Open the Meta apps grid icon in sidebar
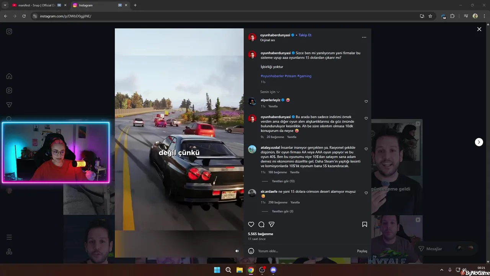 9,251
